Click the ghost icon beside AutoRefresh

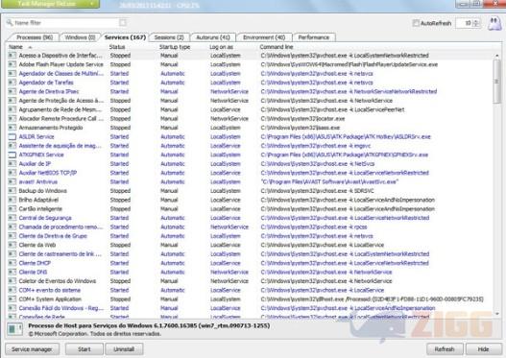coord(494,23)
